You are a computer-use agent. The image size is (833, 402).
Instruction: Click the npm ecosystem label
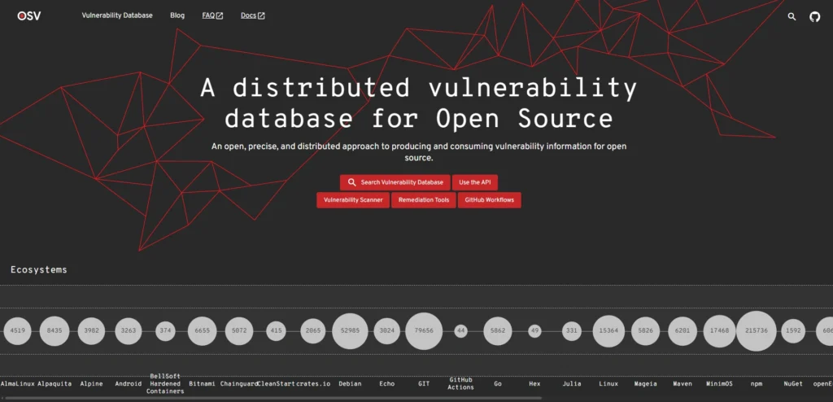point(757,383)
